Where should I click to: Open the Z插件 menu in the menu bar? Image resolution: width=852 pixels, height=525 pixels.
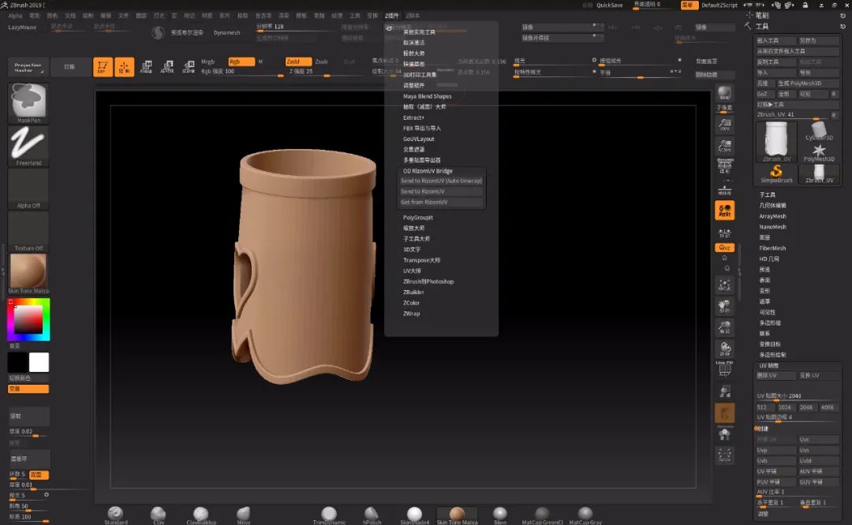tap(391, 16)
